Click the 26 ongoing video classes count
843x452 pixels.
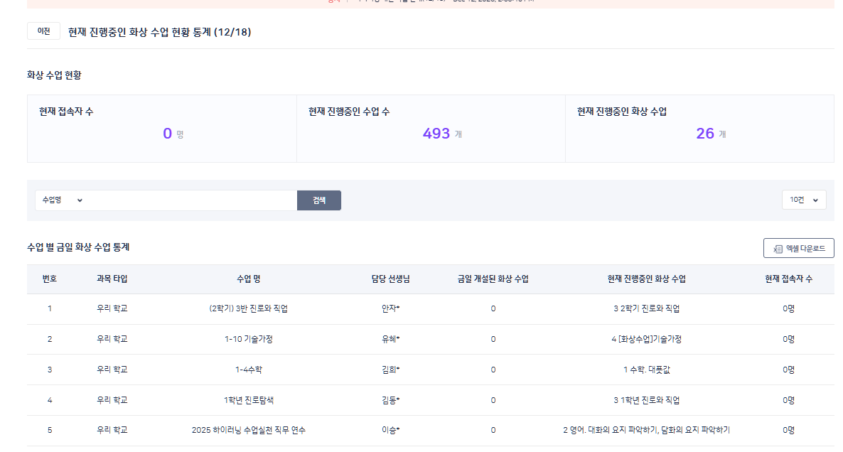tap(705, 134)
